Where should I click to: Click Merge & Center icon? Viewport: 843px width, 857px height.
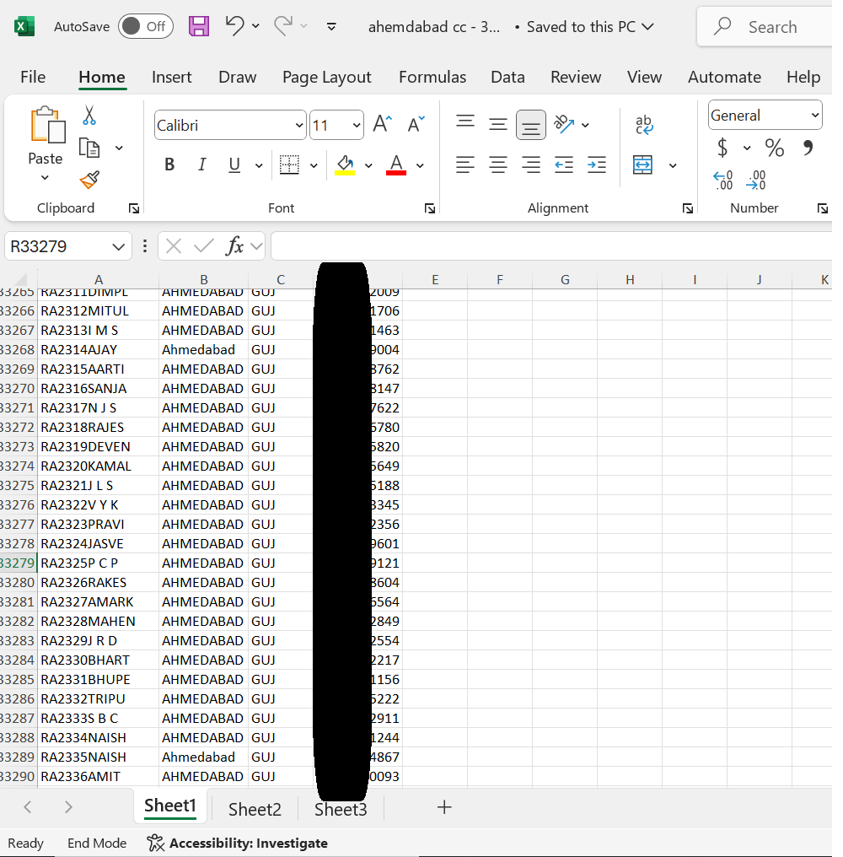pos(643,164)
